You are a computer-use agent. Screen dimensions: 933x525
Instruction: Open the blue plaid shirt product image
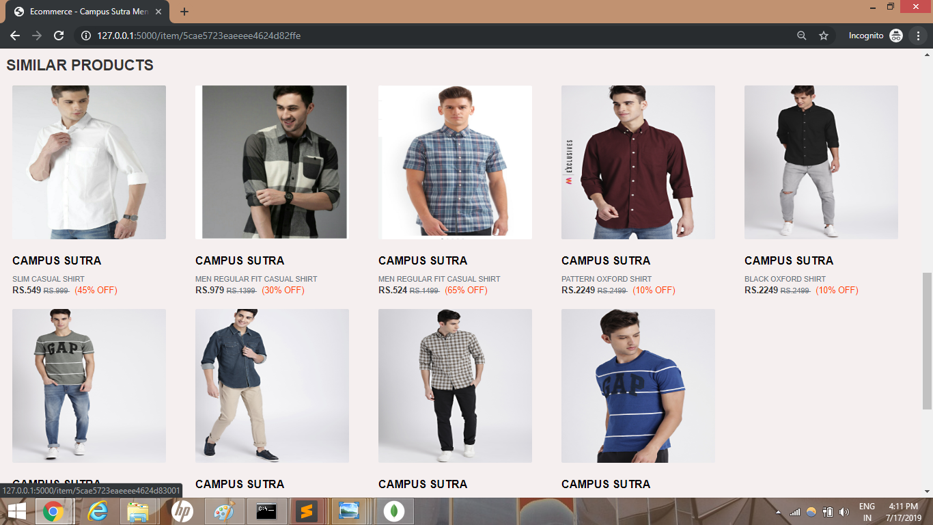tap(455, 162)
